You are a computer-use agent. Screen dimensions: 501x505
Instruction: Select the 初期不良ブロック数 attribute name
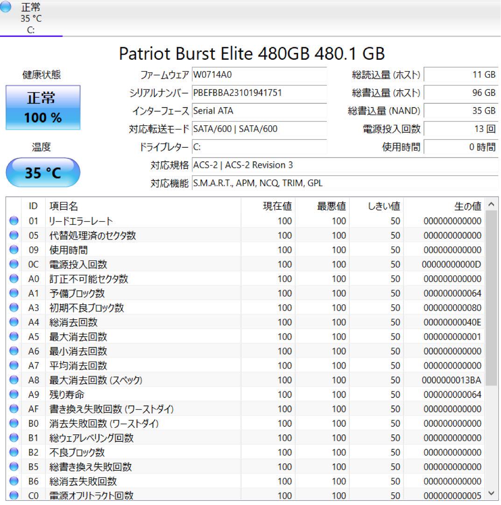coord(86,308)
